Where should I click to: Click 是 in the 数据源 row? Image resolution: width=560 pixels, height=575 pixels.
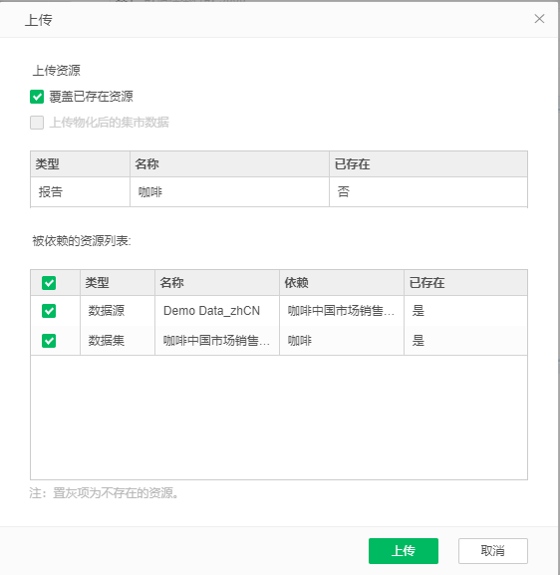pos(419,311)
